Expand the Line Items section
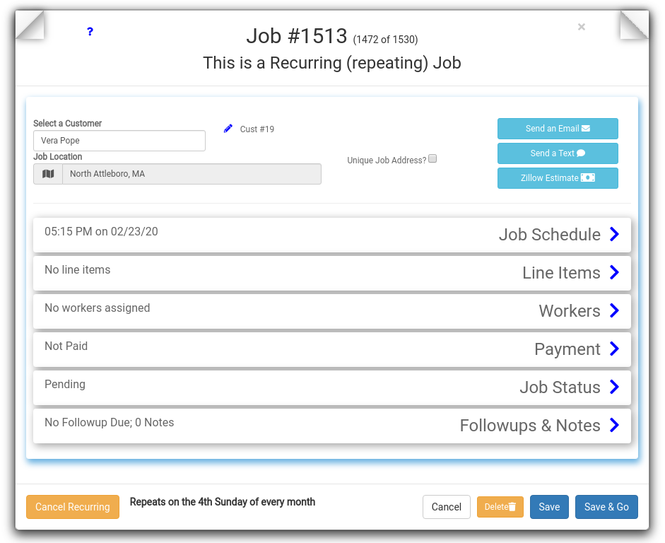 (613, 272)
